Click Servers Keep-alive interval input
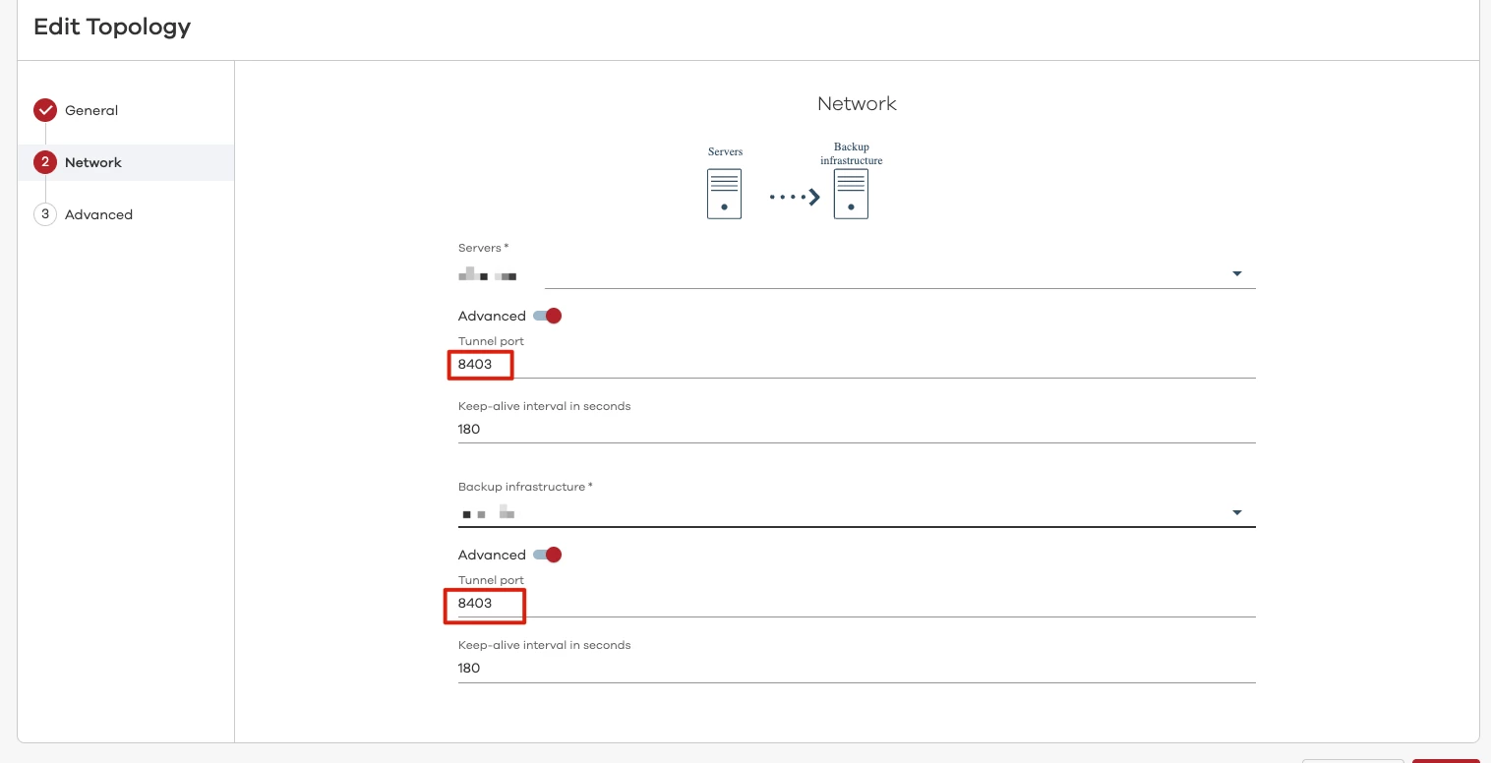The height and width of the screenshot is (763, 1491). point(856,430)
